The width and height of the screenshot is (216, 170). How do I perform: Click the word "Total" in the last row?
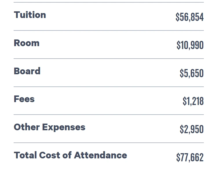pos(25,155)
